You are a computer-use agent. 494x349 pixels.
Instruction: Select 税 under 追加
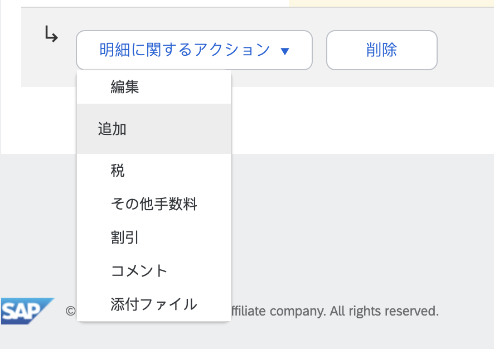118,171
